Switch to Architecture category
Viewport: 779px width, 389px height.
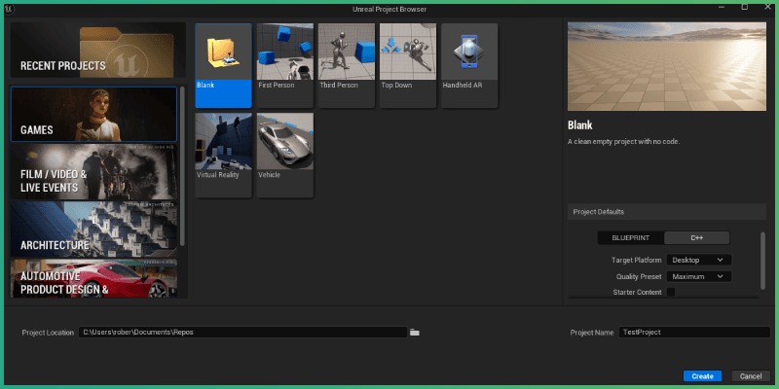click(93, 229)
